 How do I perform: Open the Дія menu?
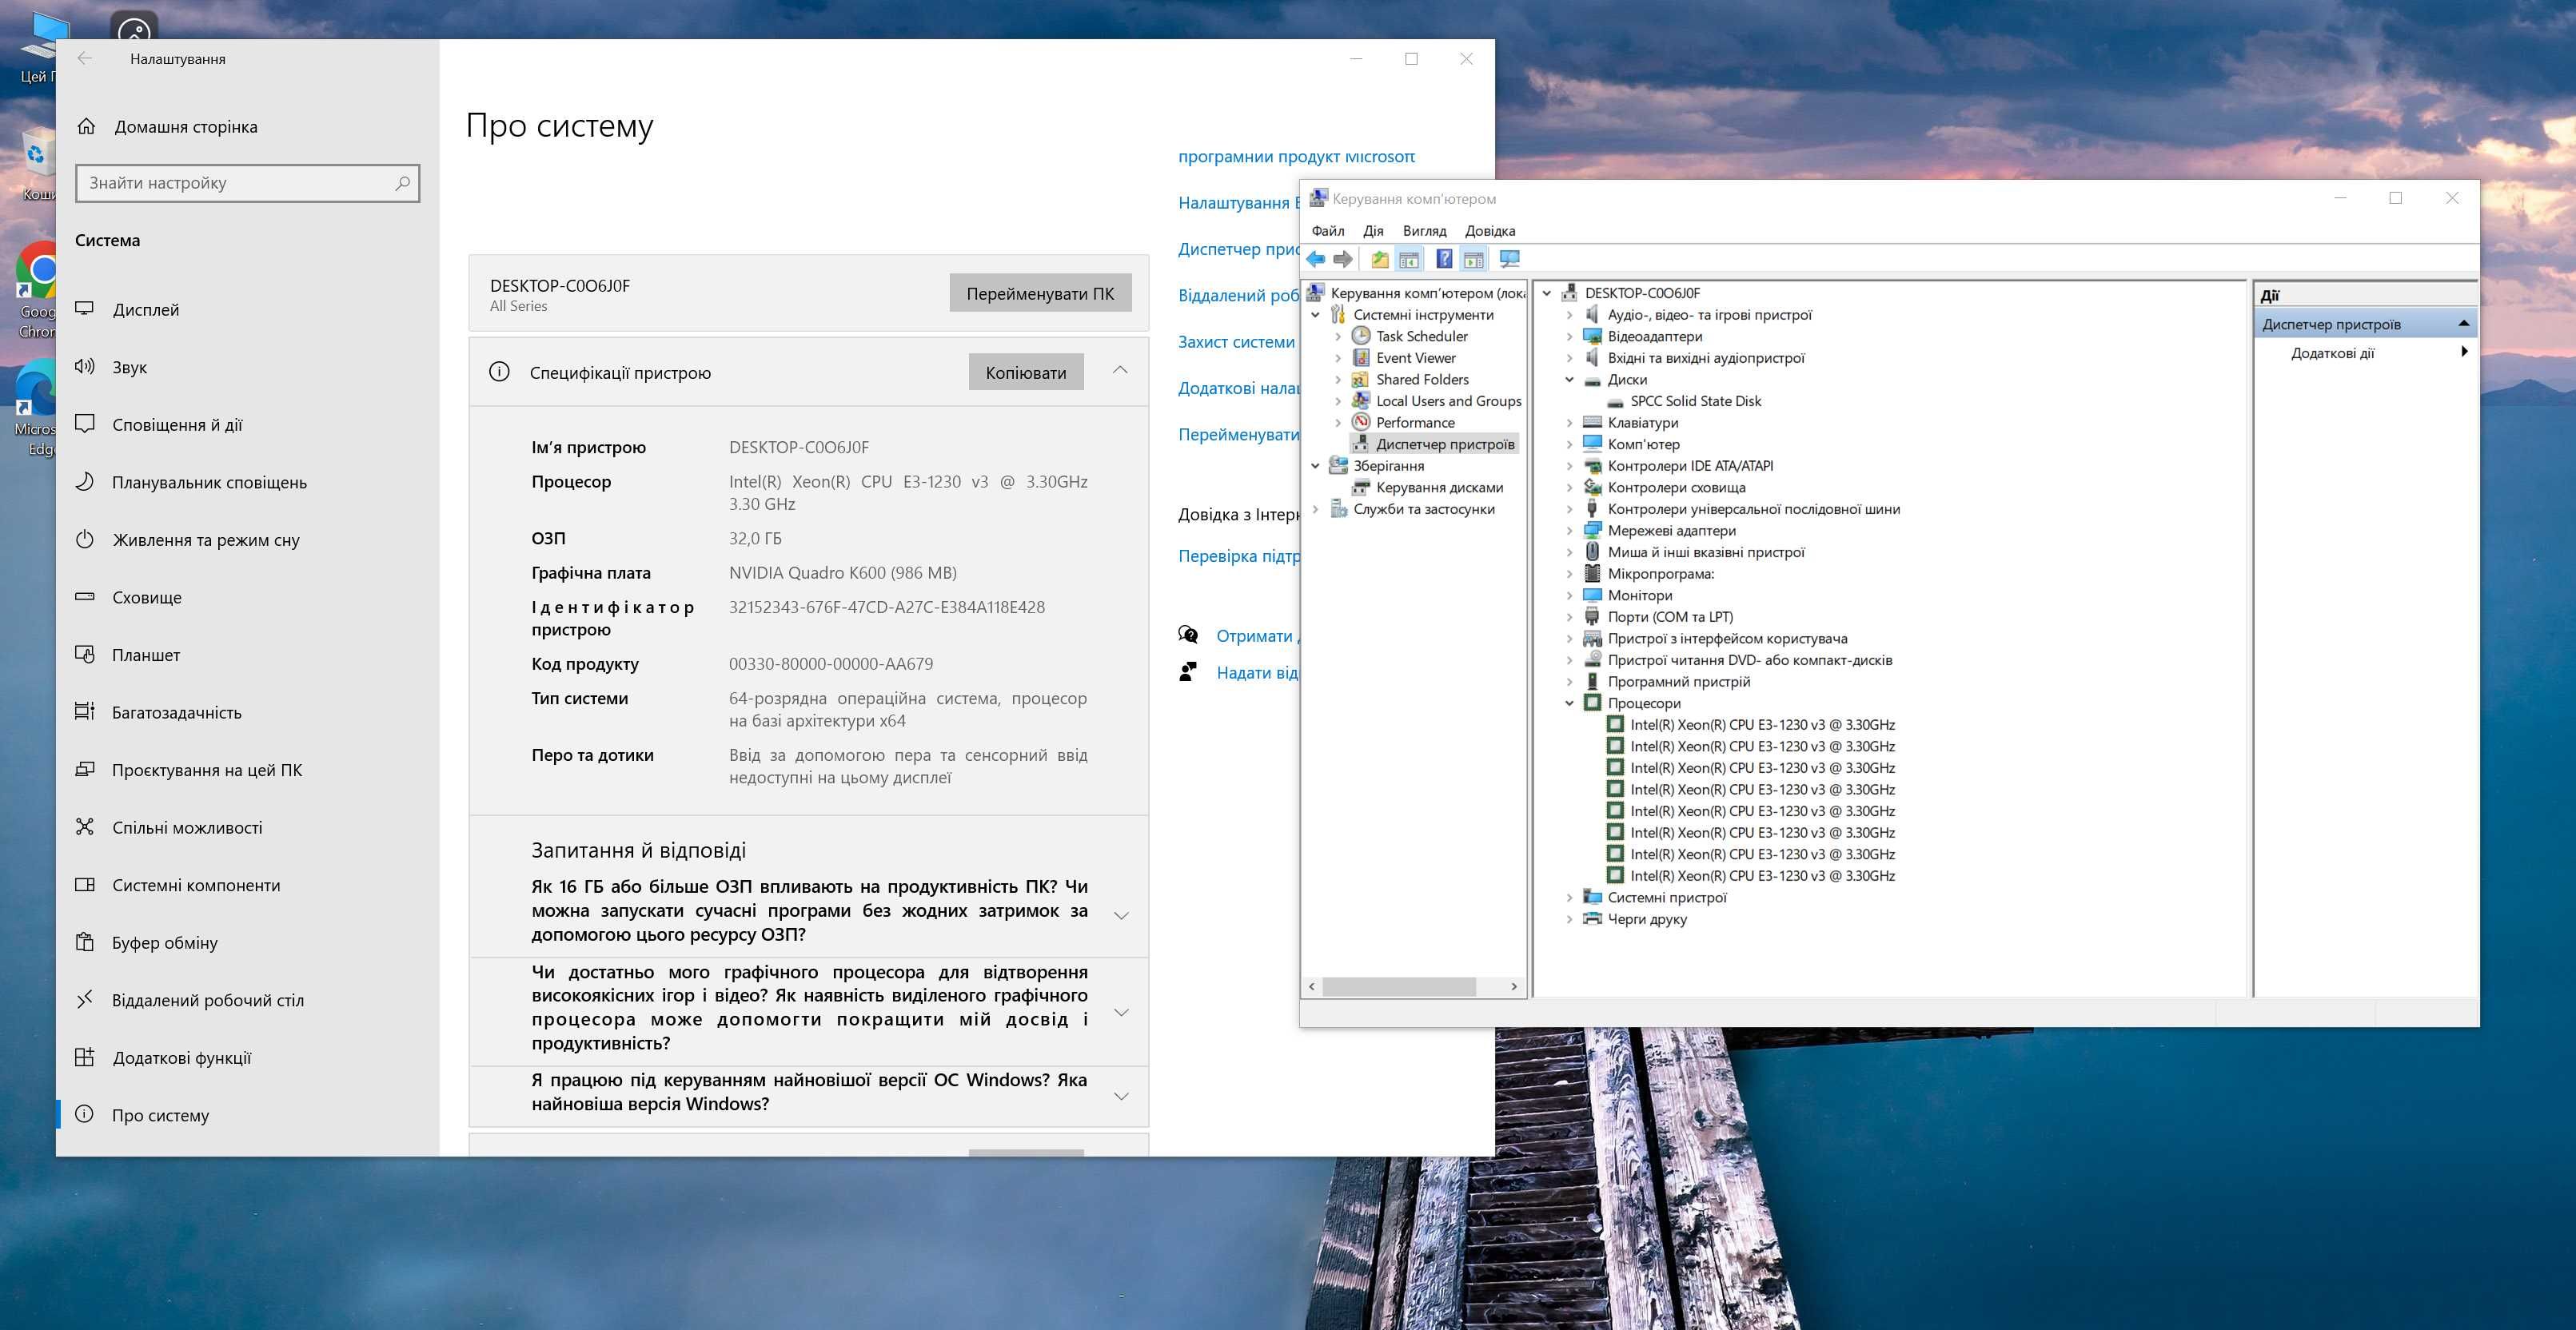[x=1373, y=231]
